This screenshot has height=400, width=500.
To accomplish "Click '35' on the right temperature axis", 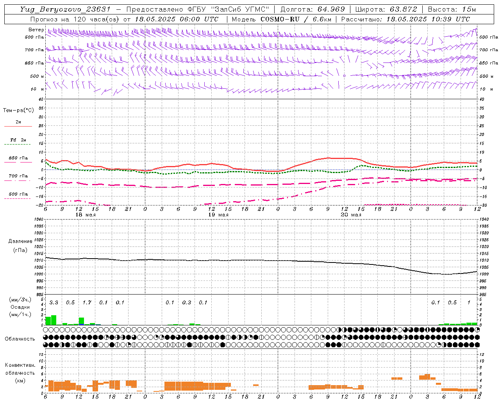I will pyautogui.click(x=482, y=108).
